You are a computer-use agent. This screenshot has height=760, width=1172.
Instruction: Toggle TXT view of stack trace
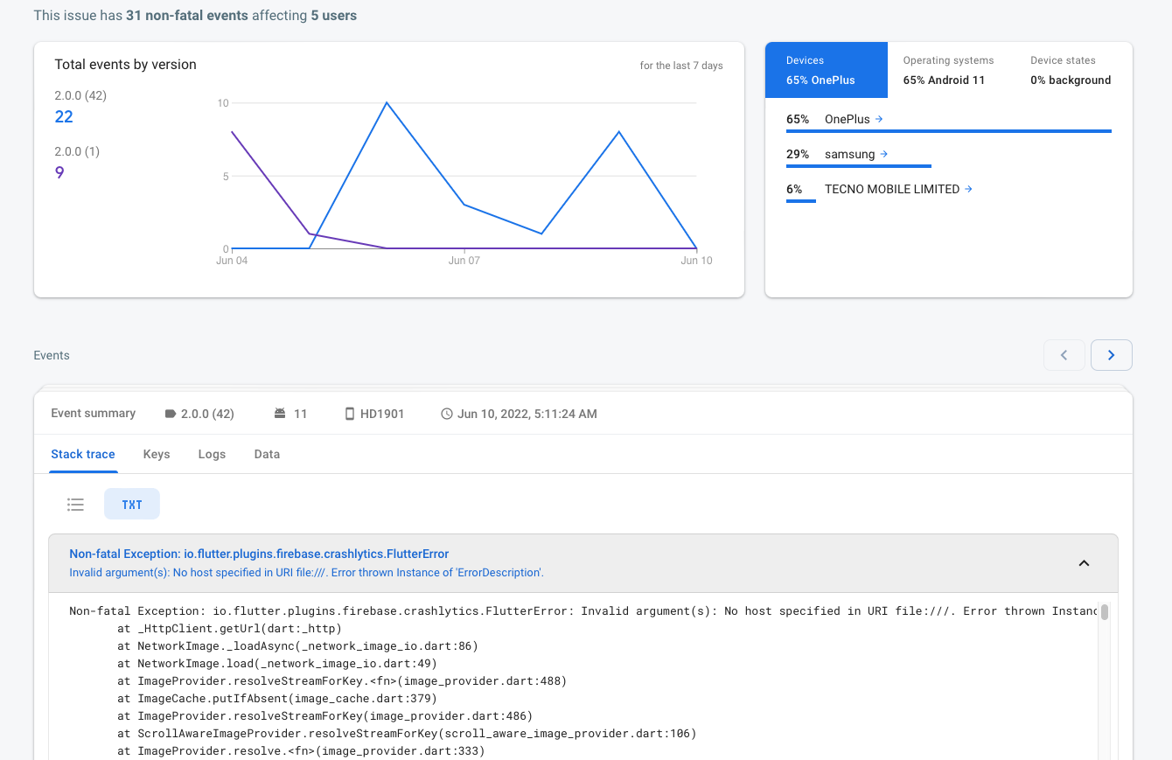pos(132,504)
